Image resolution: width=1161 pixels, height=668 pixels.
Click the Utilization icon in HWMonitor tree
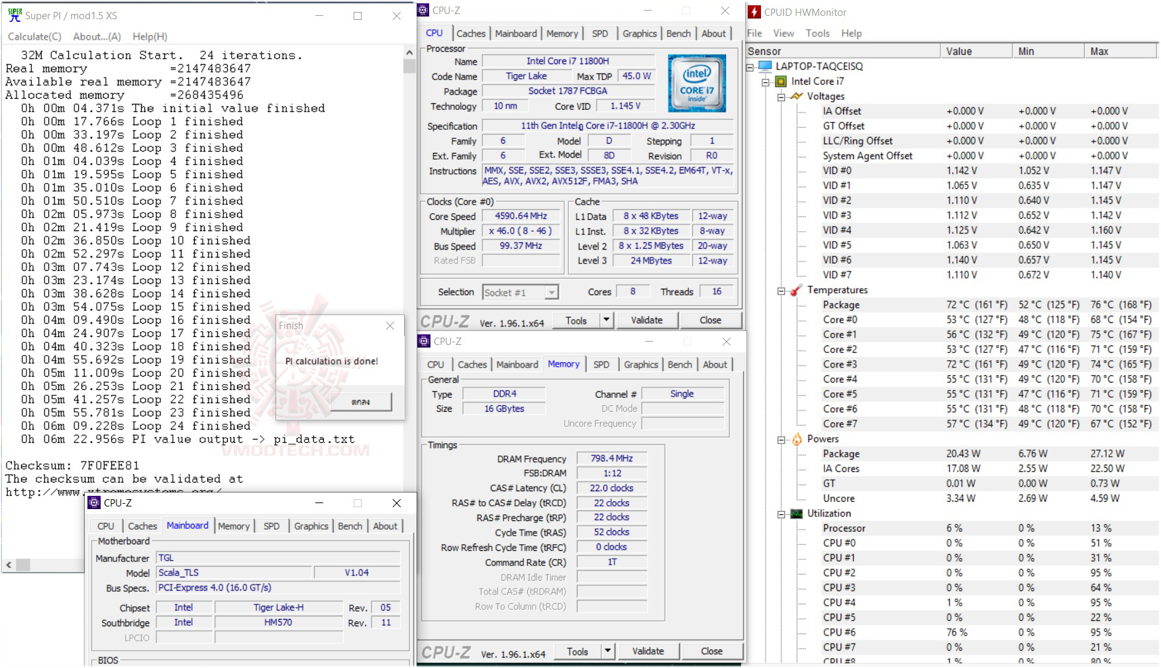point(796,514)
